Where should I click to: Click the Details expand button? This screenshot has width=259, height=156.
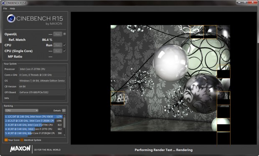click(64, 111)
